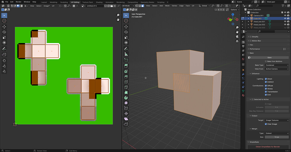This screenshot has height=152, width=291.
Task: Uncheck Emit contribution
Action: (266, 95)
